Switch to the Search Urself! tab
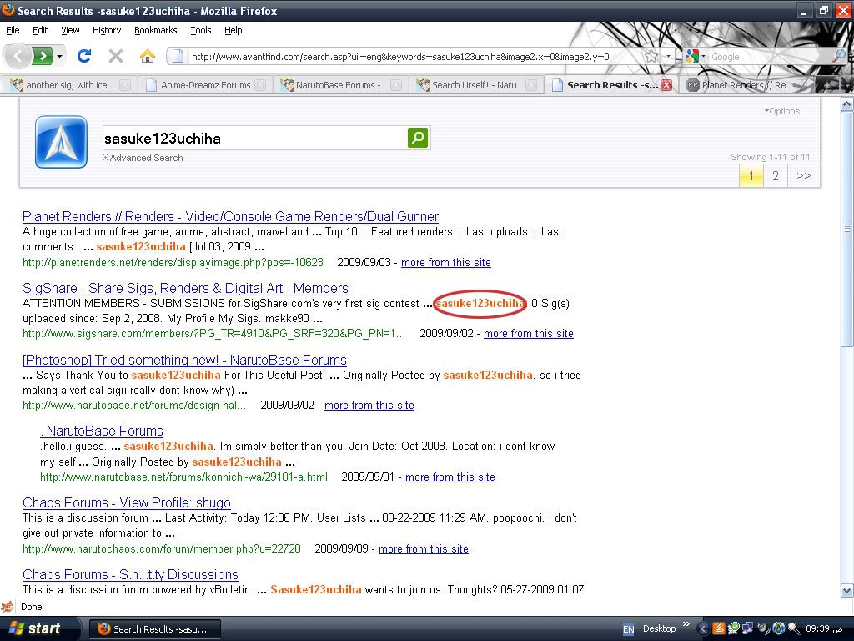854x641 pixels. point(476,85)
